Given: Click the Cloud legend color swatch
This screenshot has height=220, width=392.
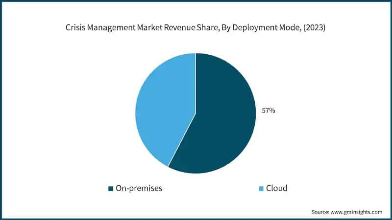Looking at the screenshot, I should coord(261,189).
